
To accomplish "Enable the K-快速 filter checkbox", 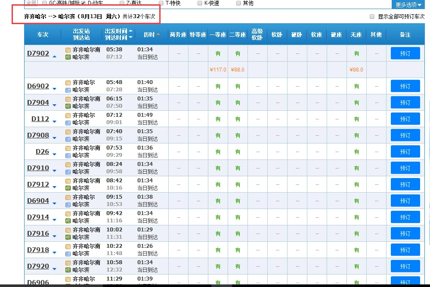I will 199,3.
